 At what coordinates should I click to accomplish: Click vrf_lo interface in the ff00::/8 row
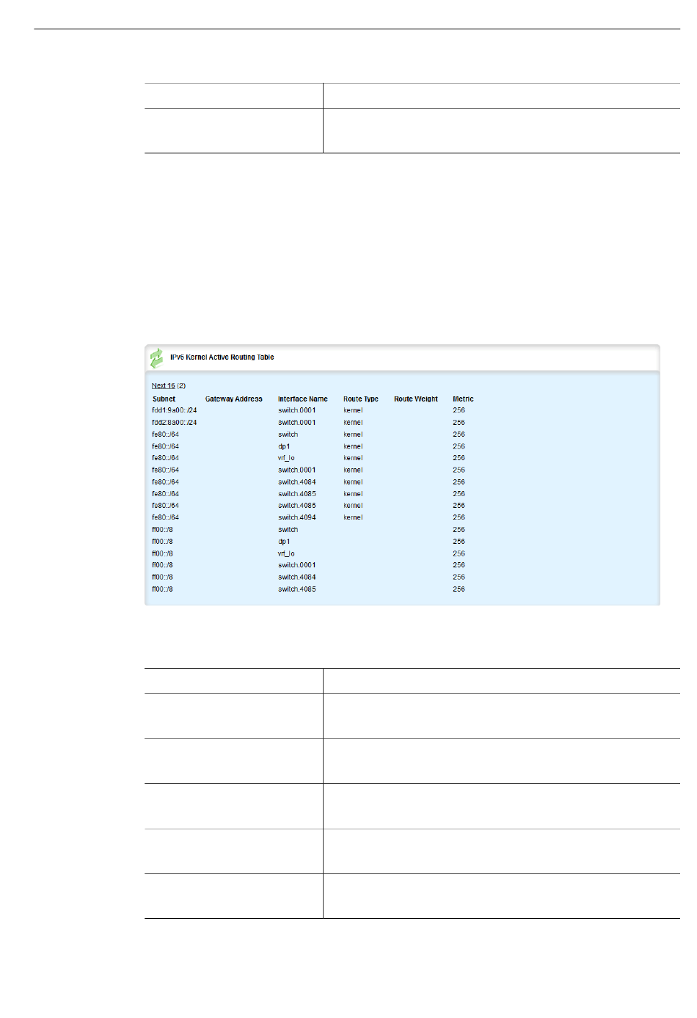(286, 553)
